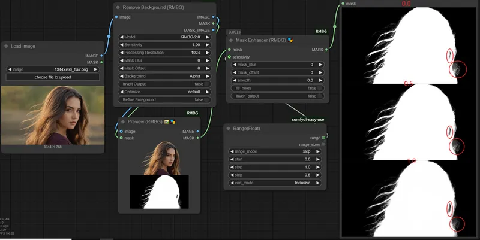Toggle invert_output in Mask Enhancer
Image resolution: width=480 pixels, height=240 pixels.
click(x=276, y=96)
